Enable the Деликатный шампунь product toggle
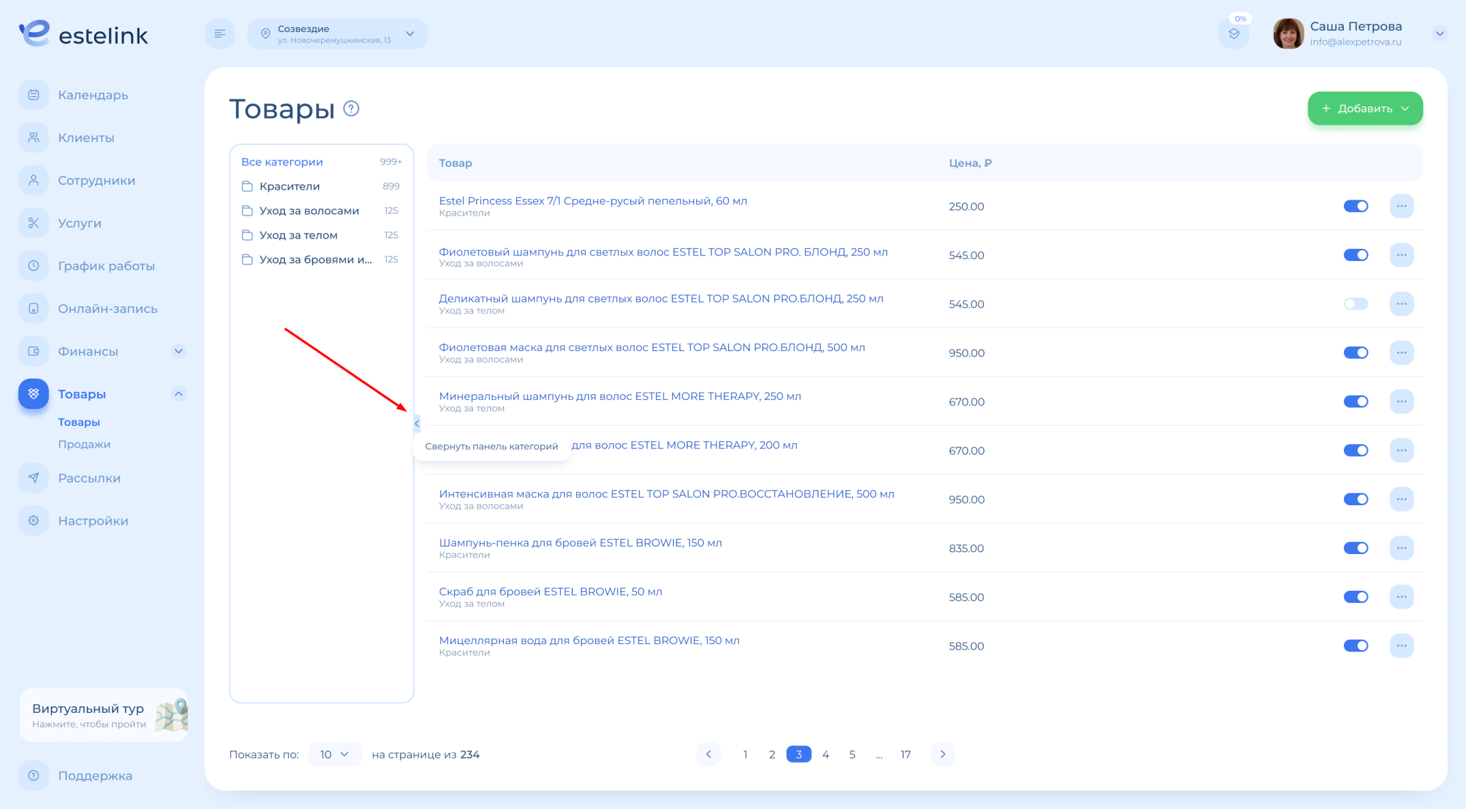This screenshot has height=809, width=1466. pyautogui.click(x=1356, y=304)
